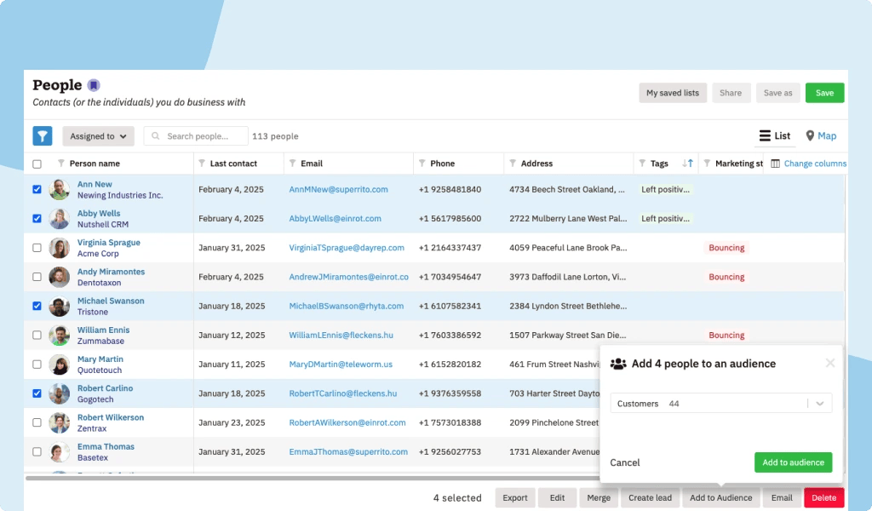The width and height of the screenshot is (872, 511).
Task: Click the filter icon on the Person name column
Action: 60,163
